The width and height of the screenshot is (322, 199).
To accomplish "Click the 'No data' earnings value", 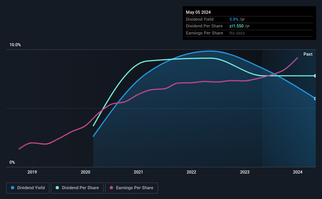I will coord(237,33).
